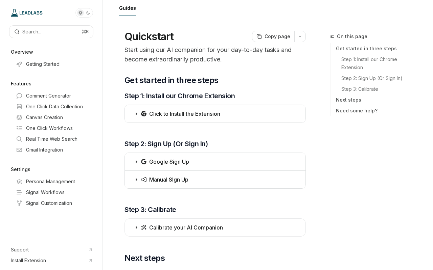Expand the Click to Install the Extension accordion
Screen dimensions: 433x270
184,114
